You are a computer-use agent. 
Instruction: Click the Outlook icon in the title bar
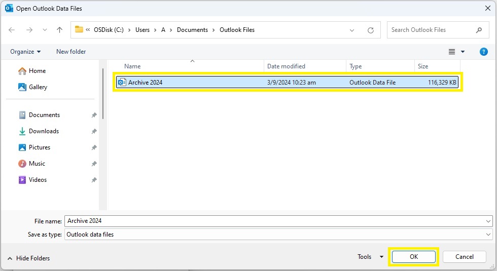9,8
